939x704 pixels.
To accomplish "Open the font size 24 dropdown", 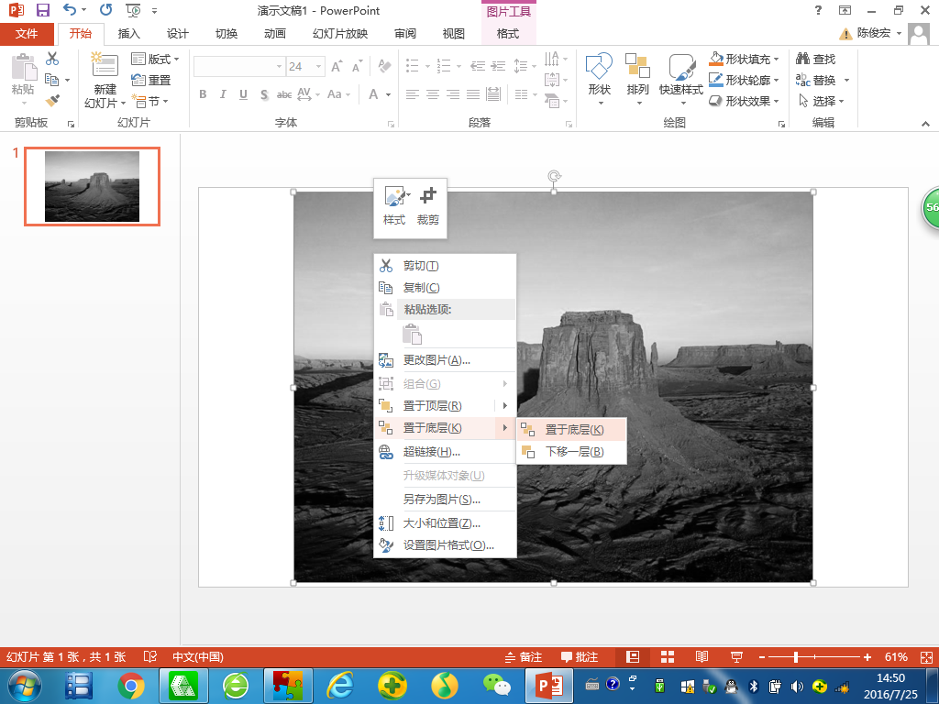I will tap(318, 66).
